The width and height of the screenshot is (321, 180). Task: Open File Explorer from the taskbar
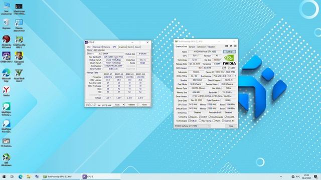point(29,176)
